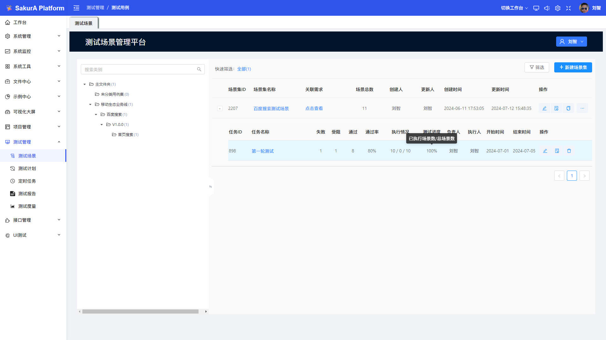Collapse 百度搜索 tree node arrow
Screen dimensions: 606x340
tap(96, 115)
